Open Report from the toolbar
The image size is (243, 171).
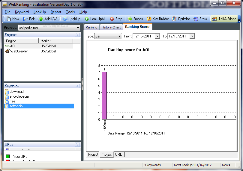coord(135,19)
